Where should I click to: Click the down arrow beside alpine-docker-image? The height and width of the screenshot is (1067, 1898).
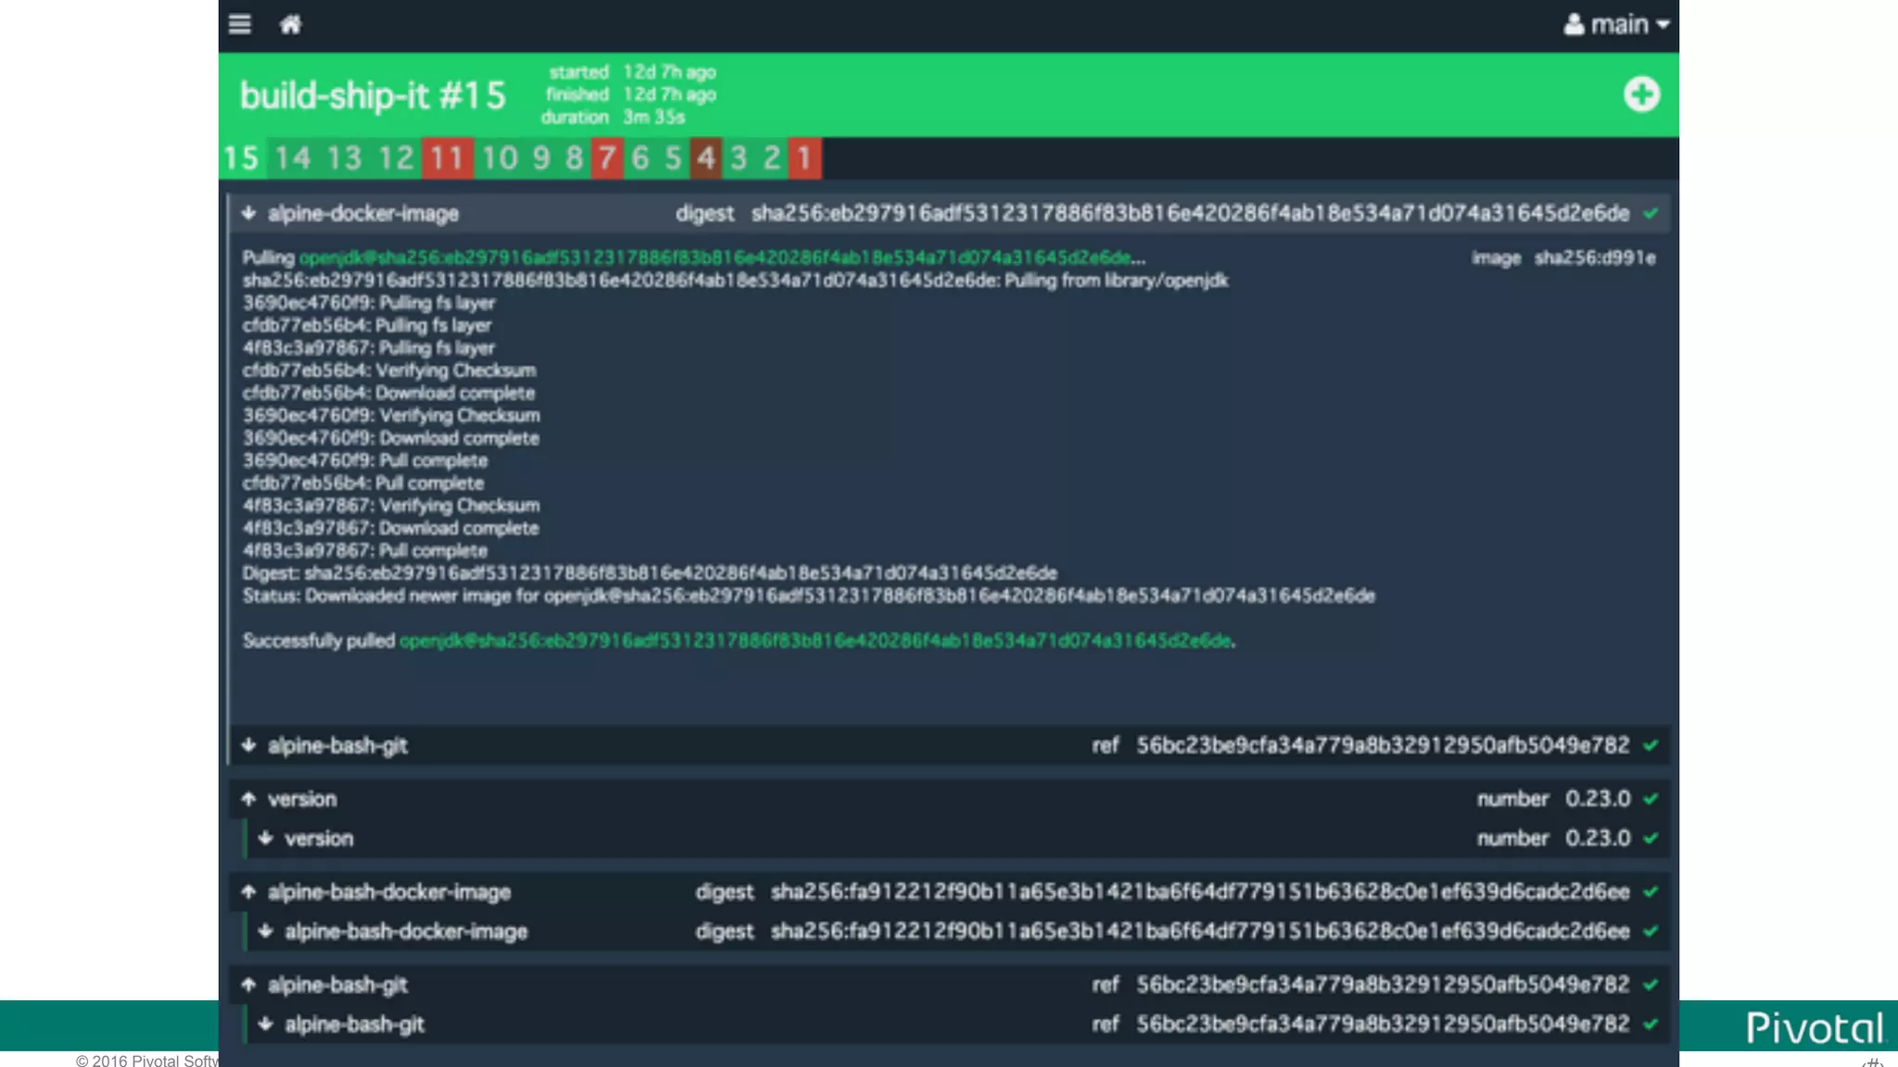(x=248, y=214)
